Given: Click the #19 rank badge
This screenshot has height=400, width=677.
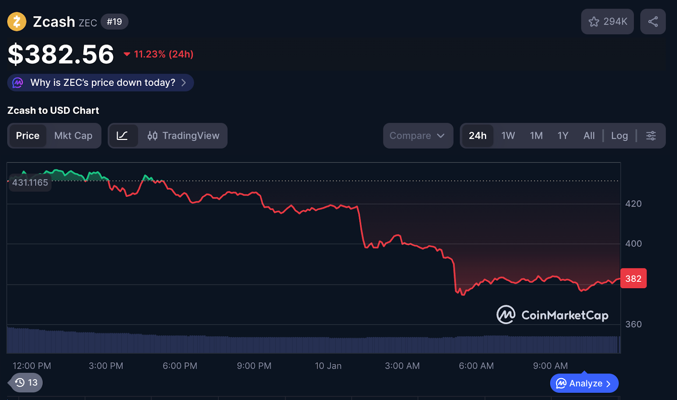Looking at the screenshot, I should click(114, 22).
